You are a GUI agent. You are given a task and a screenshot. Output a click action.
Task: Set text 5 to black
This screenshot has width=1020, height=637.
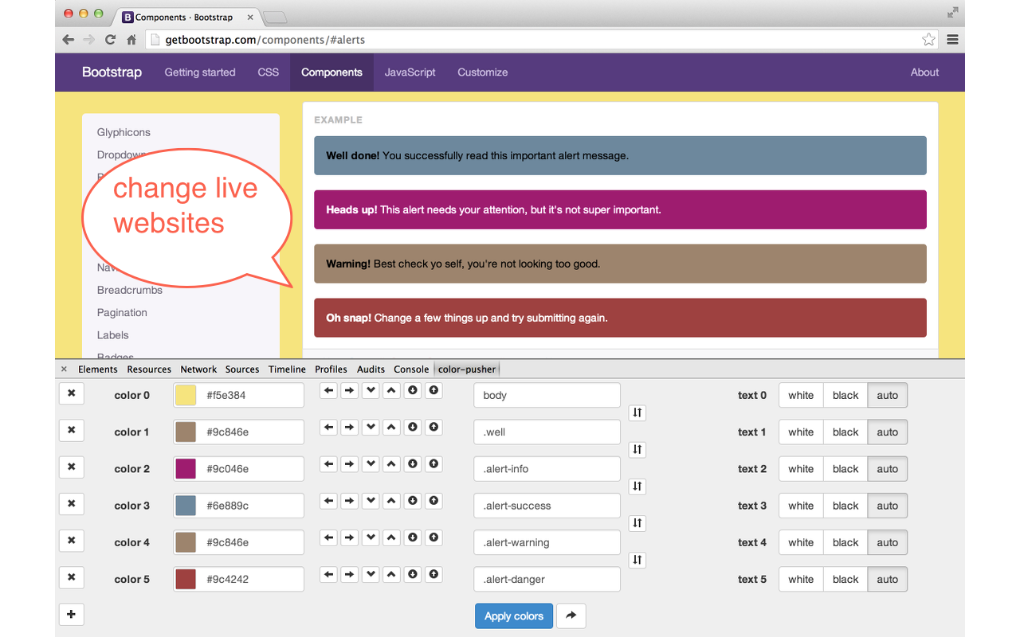point(845,579)
